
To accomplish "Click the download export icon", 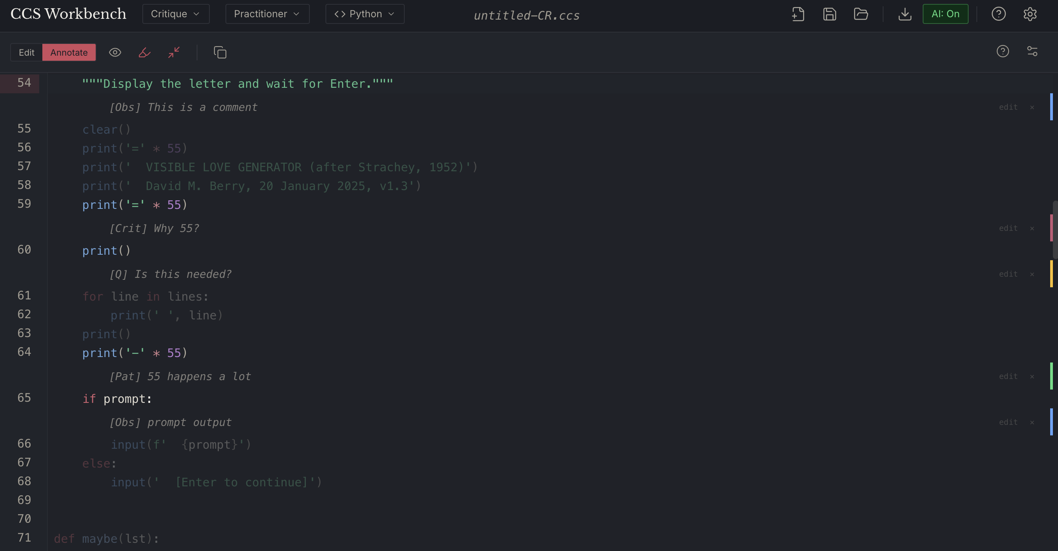I will click(x=904, y=14).
